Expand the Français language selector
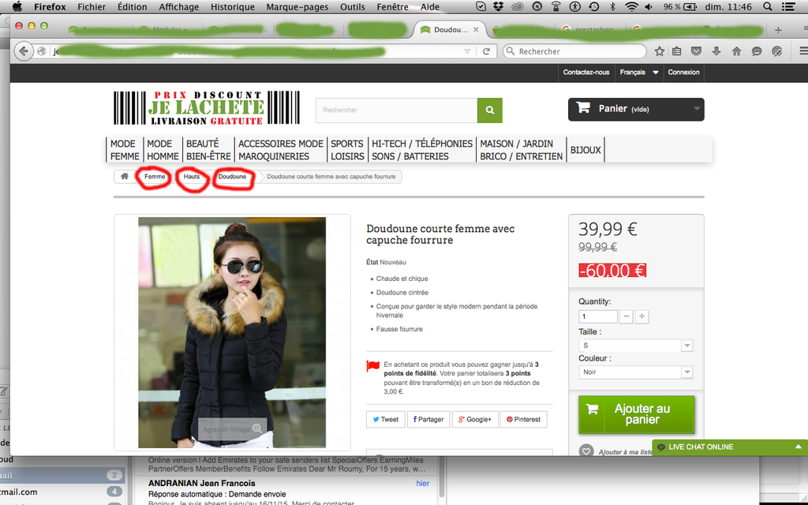Screen dimensions: 808x505 pyautogui.click(x=639, y=72)
